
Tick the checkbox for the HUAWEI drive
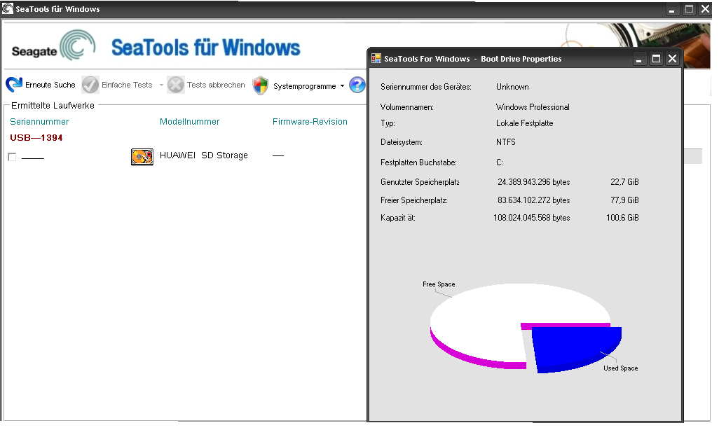click(13, 158)
